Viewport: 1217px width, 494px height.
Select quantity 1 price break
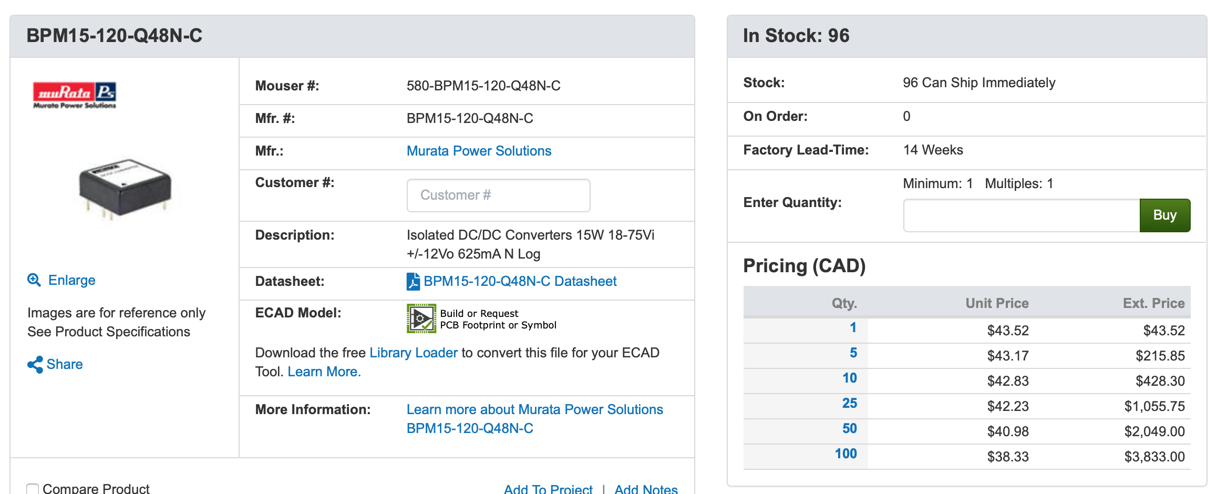pos(853,327)
